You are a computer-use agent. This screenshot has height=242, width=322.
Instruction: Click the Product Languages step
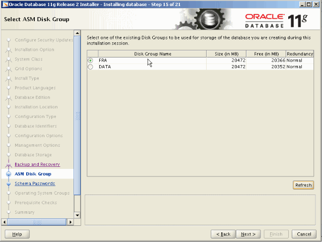pyautogui.click(x=35, y=88)
